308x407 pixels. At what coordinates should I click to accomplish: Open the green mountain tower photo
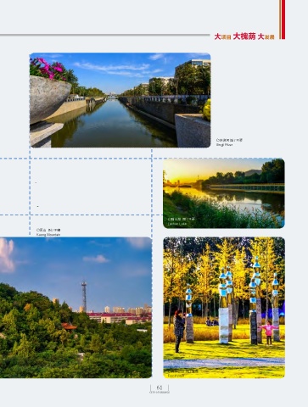[x=76, y=308]
